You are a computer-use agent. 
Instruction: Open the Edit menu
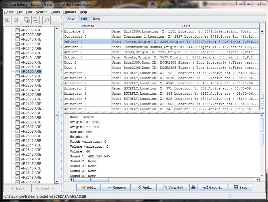29,12
